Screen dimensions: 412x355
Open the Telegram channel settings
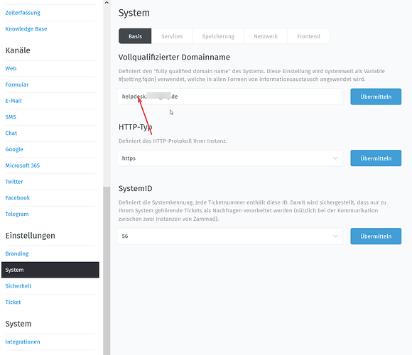pos(17,214)
